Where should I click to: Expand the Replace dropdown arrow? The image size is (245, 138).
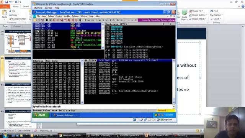222,15
